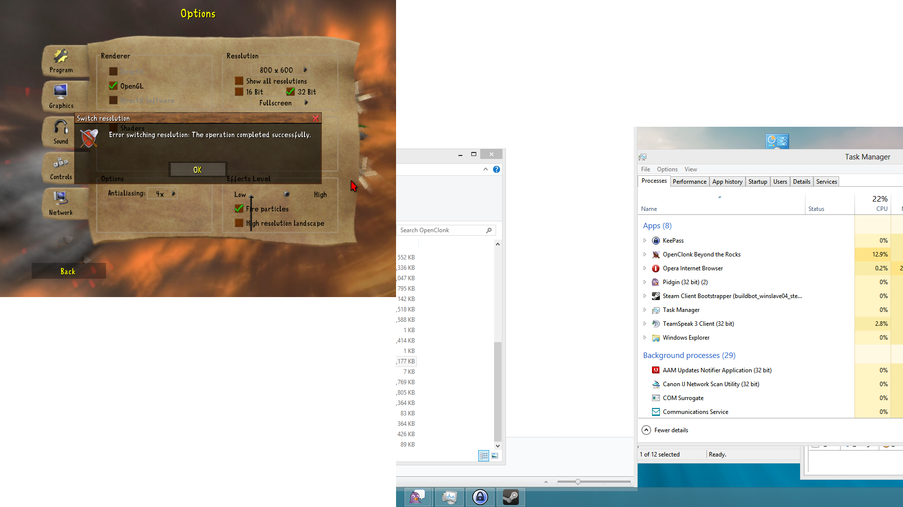Expand the Opera Internet Browser entry

pyautogui.click(x=645, y=268)
